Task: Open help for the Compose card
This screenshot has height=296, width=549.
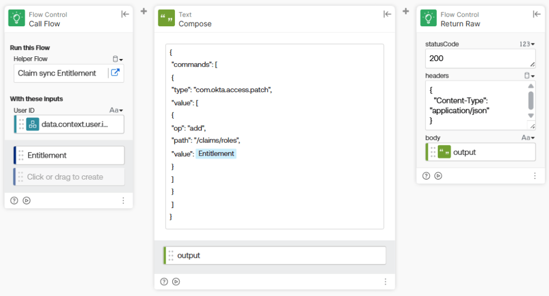Action: [x=164, y=282]
